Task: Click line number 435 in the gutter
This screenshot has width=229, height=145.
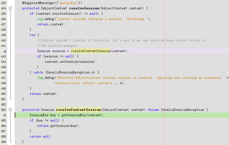Action: click(3, 14)
